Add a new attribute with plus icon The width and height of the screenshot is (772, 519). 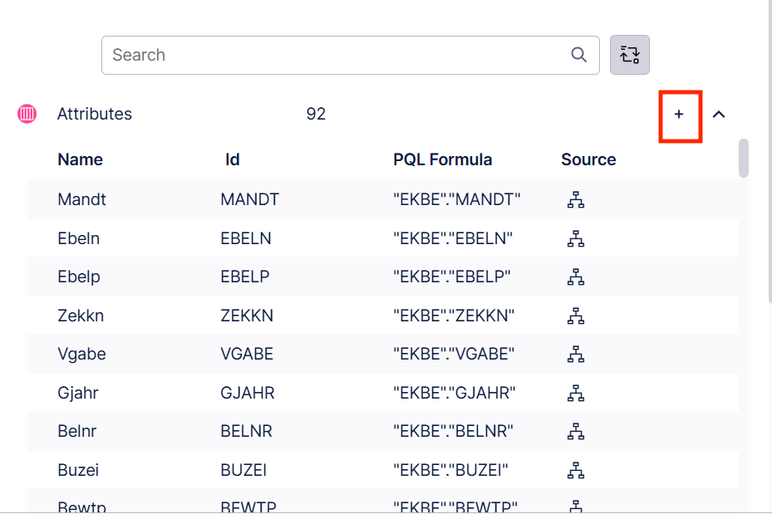679,115
